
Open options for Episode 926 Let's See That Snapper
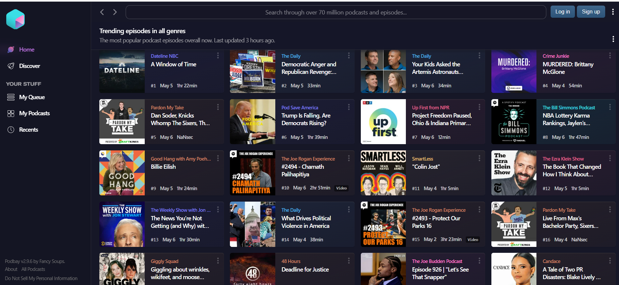pyautogui.click(x=479, y=261)
